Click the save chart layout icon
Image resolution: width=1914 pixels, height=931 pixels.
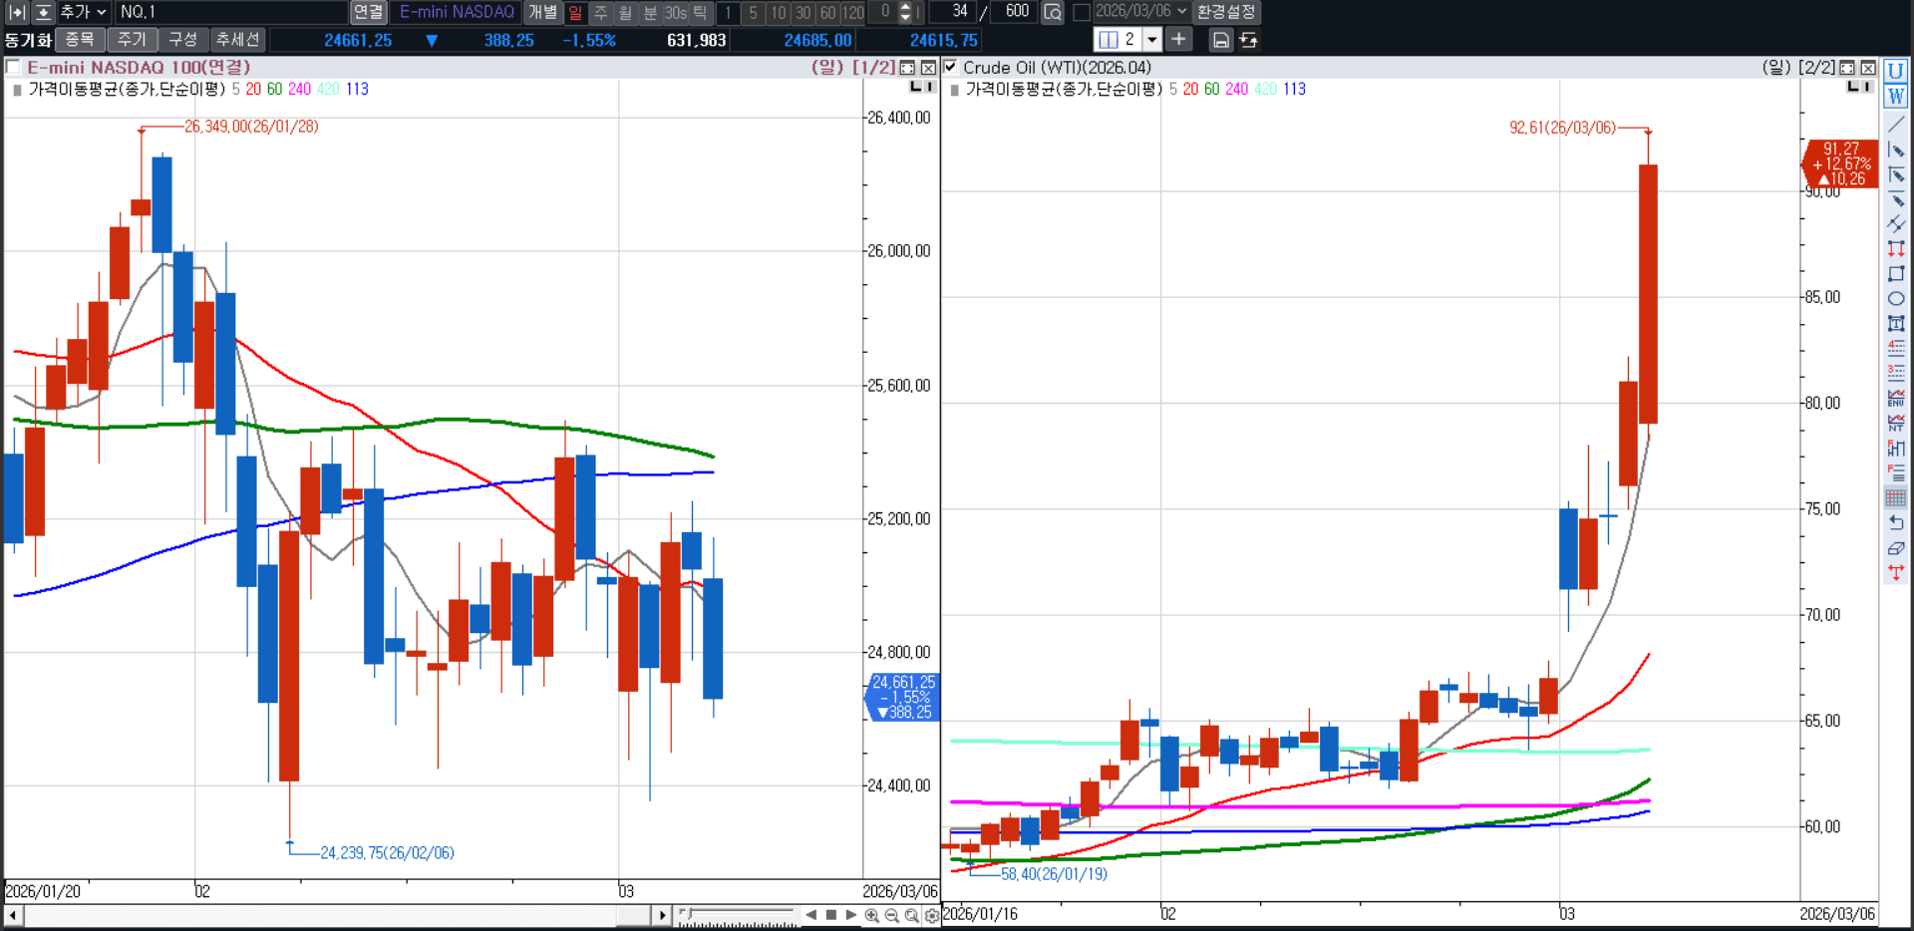tap(1220, 40)
